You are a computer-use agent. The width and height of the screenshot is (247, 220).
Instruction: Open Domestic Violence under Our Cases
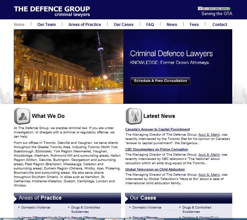147,208
